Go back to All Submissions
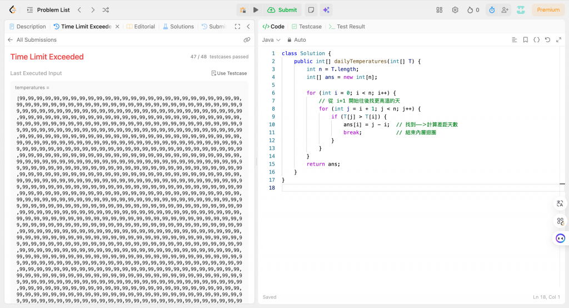This screenshot has width=569, height=308. (32, 39)
